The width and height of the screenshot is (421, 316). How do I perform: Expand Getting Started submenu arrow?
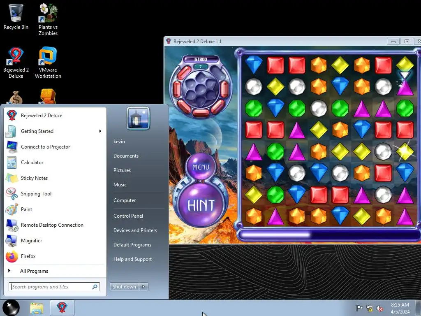(100, 131)
